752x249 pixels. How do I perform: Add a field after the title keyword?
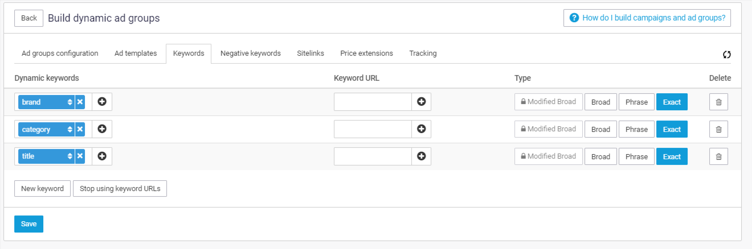pyautogui.click(x=102, y=156)
